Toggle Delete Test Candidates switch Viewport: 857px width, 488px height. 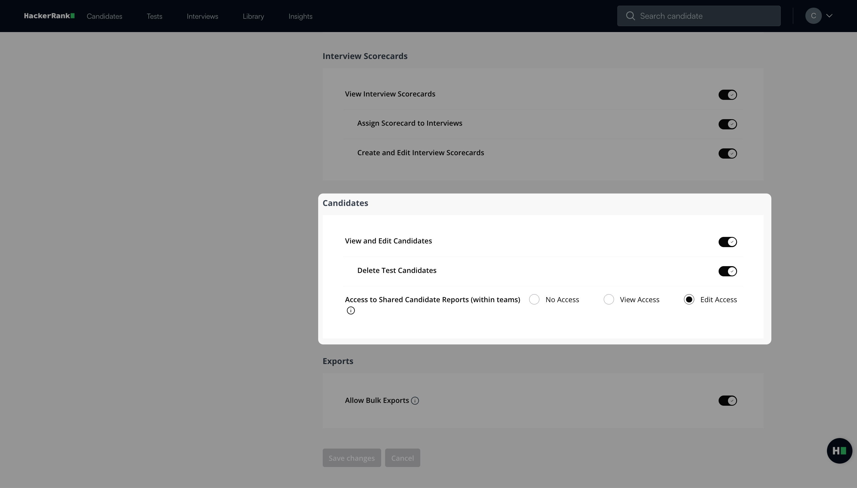coord(727,271)
